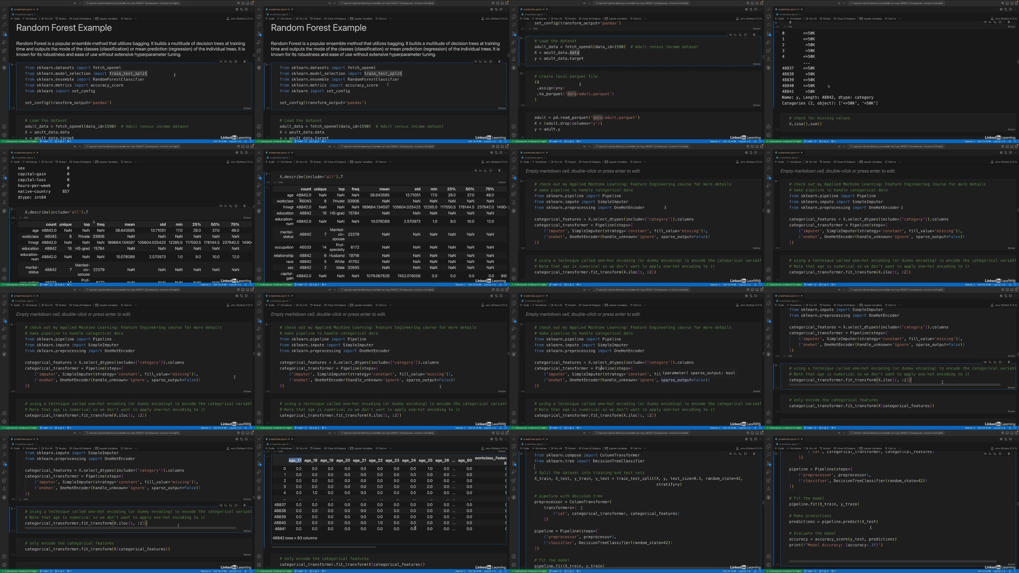Expand run-cell chevron in window importing ColumnTransformer

524,454
